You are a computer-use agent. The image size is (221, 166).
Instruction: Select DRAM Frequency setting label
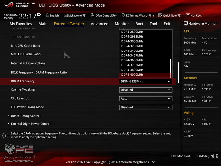pos(22,81)
